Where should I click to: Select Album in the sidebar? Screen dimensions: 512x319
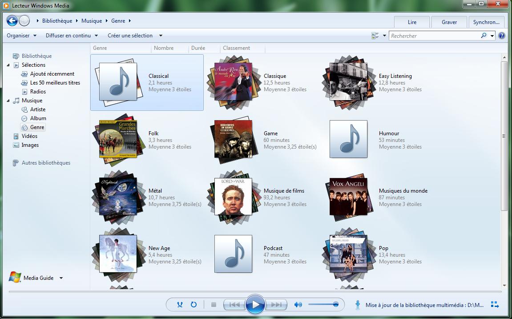point(38,118)
